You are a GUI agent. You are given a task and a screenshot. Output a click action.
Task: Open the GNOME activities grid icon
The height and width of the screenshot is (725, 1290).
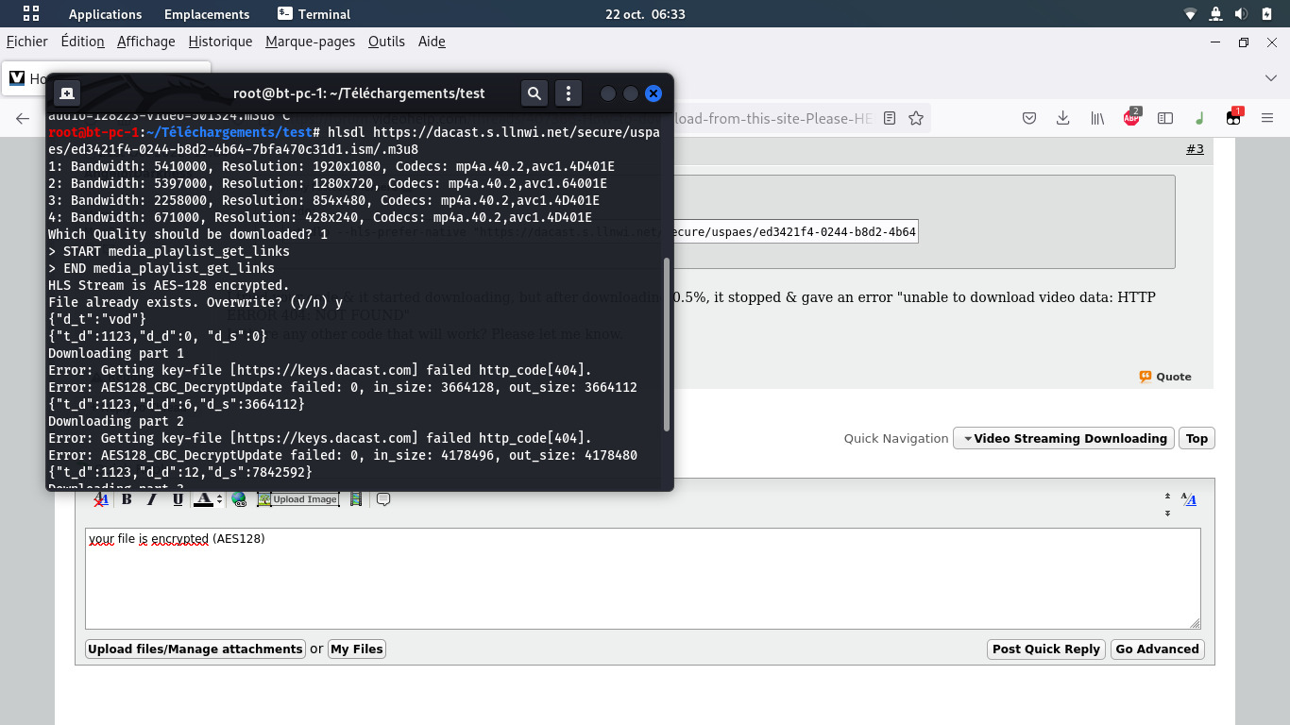click(31, 14)
